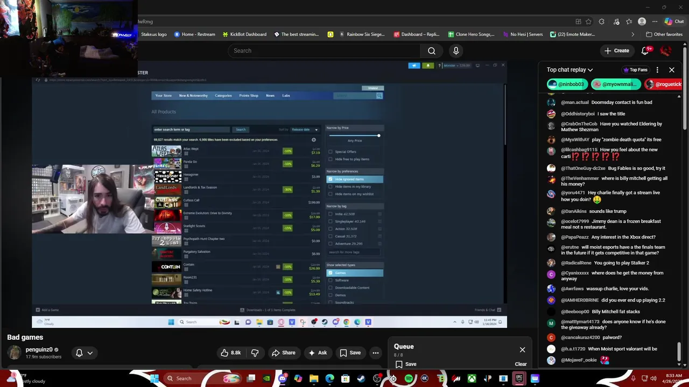Open YouTube notifications bell
This screenshot has width=689, height=387.
click(645, 51)
